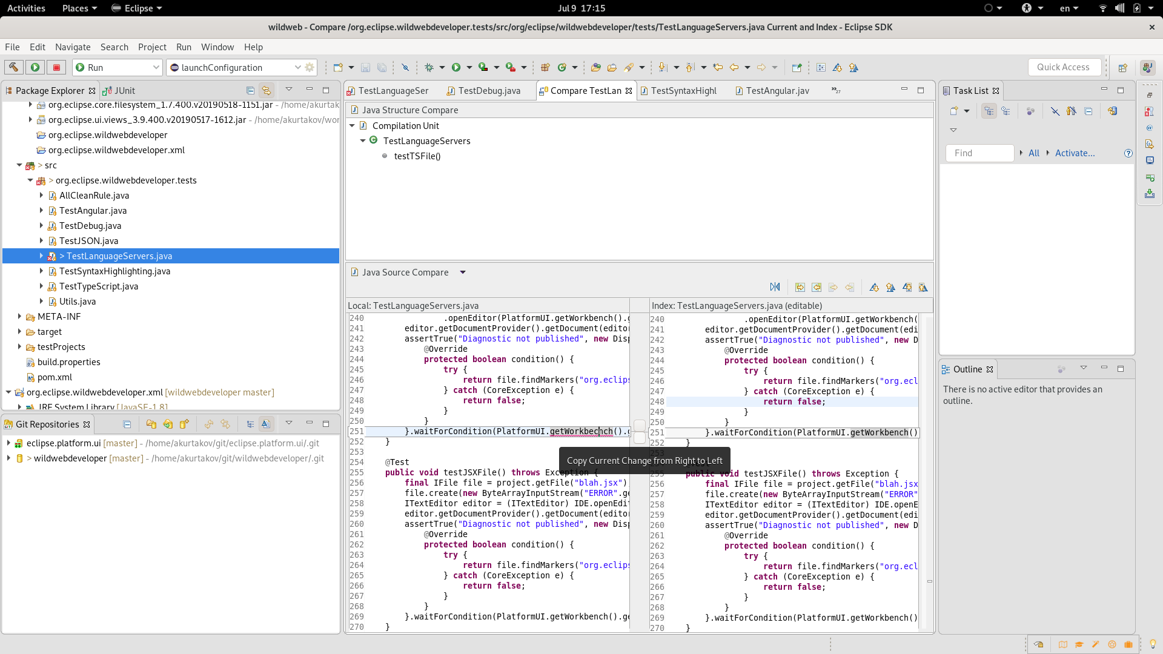1163x654 pixels.
Task: Click Collapse All icon in Task List
Action: click(x=1088, y=111)
